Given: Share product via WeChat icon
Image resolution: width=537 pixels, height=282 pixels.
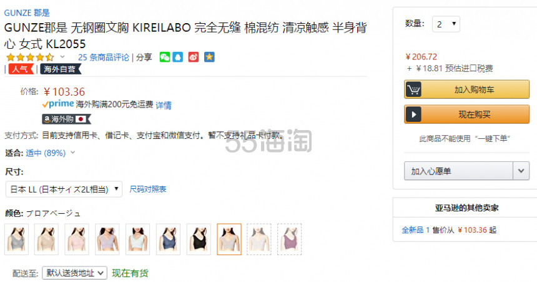Looking at the screenshot, I should click(x=165, y=57).
